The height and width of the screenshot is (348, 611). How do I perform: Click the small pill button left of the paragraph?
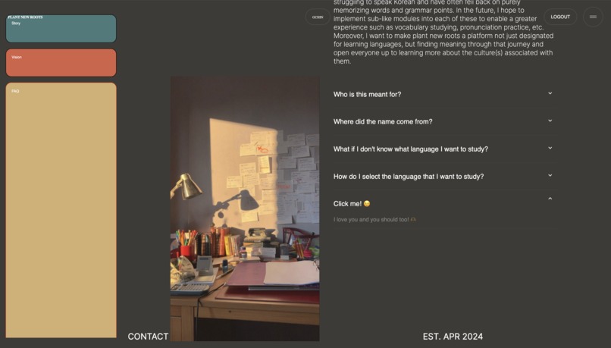tap(318, 17)
